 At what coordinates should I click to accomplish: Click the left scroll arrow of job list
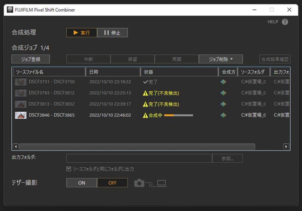(x=16, y=146)
